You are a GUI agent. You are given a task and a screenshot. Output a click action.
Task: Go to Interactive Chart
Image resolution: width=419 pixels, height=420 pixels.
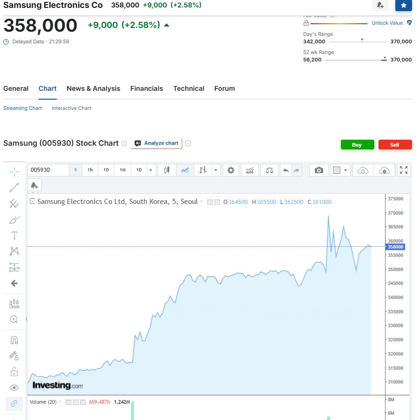point(72,108)
